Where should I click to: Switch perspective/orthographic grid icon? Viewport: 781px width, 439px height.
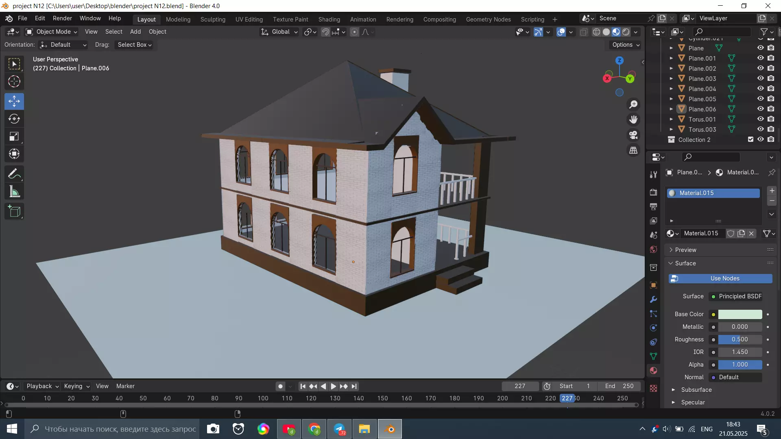[633, 150]
